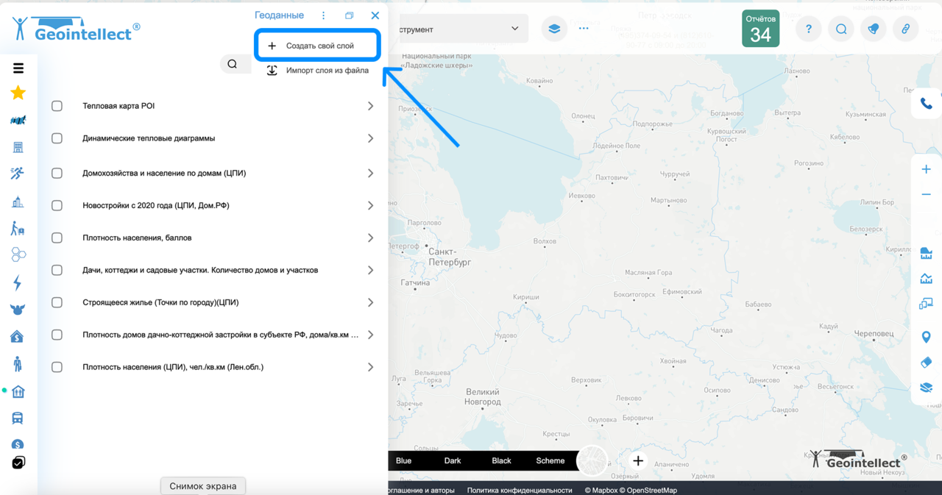Open the three-dot menu beside Геоданные
The image size is (942, 495).
pyautogui.click(x=322, y=15)
